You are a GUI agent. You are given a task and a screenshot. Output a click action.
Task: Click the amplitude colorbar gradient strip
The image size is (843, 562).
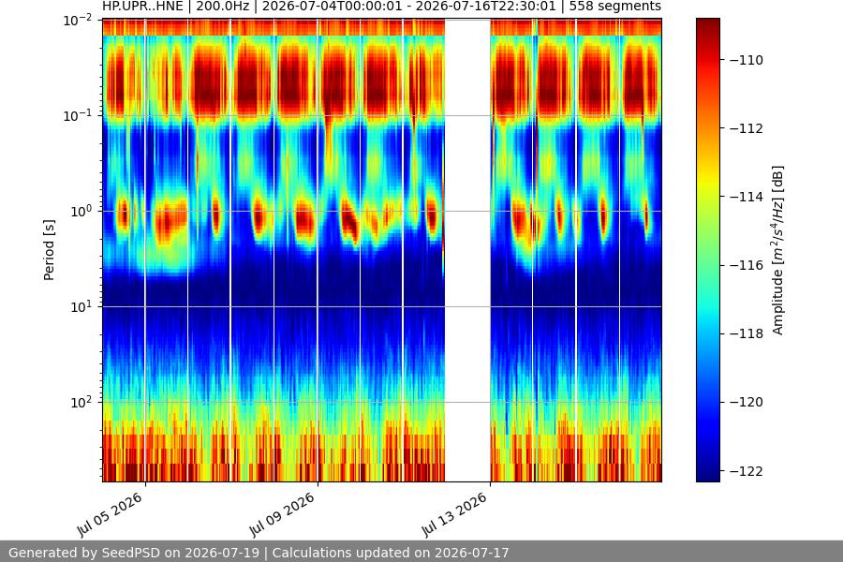click(707, 250)
